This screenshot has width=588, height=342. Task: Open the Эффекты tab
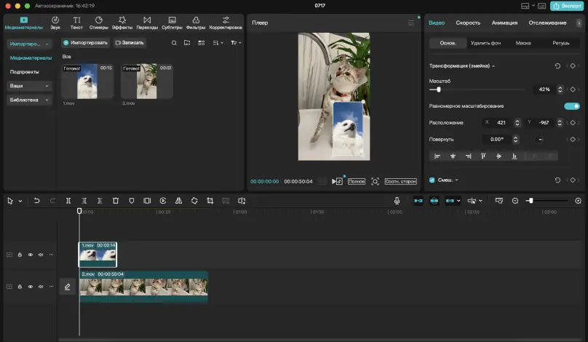tap(122, 23)
